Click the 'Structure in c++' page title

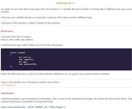click(66, 3)
